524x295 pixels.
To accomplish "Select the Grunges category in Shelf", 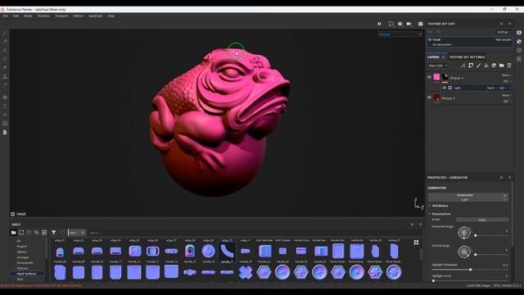I will coord(23,257).
